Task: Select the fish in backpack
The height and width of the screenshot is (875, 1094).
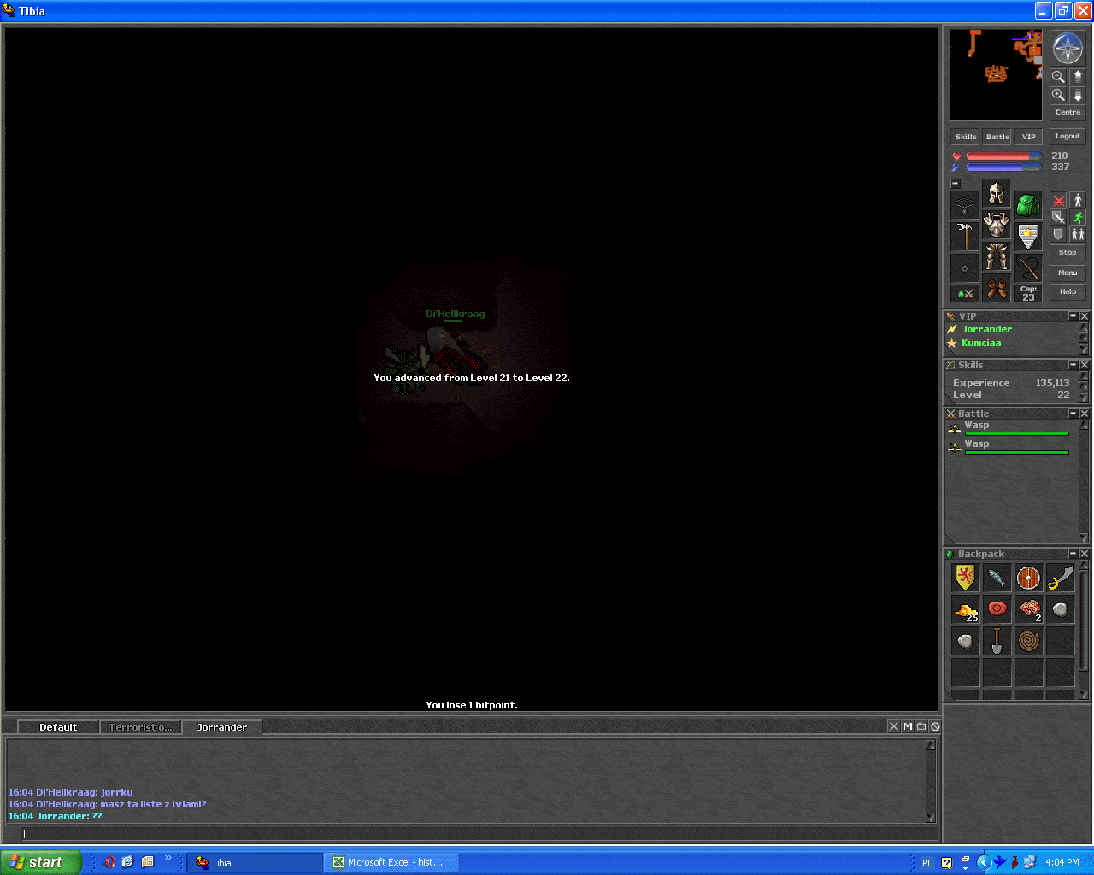Action: (x=997, y=578)
